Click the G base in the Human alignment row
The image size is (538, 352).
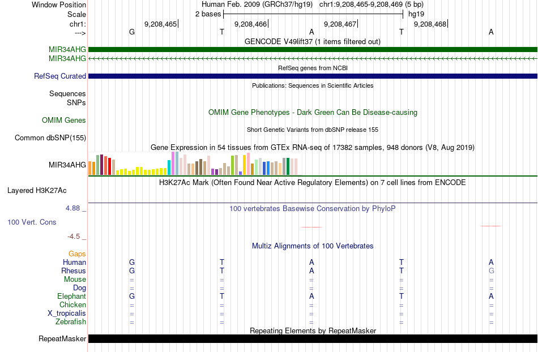coord(132,262)
